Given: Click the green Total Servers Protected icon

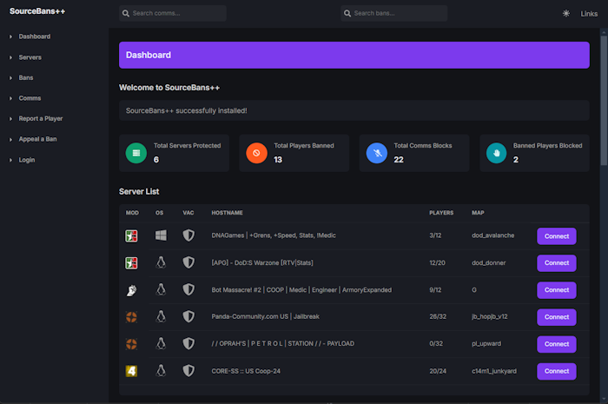Looking at the screenshot, I should (x=136, y=153).
